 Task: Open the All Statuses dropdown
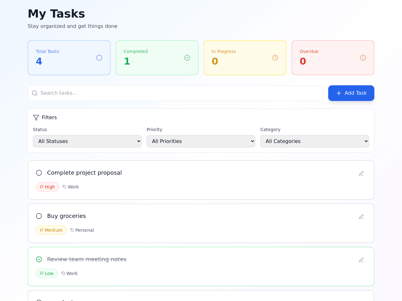[x=87, y=141]
